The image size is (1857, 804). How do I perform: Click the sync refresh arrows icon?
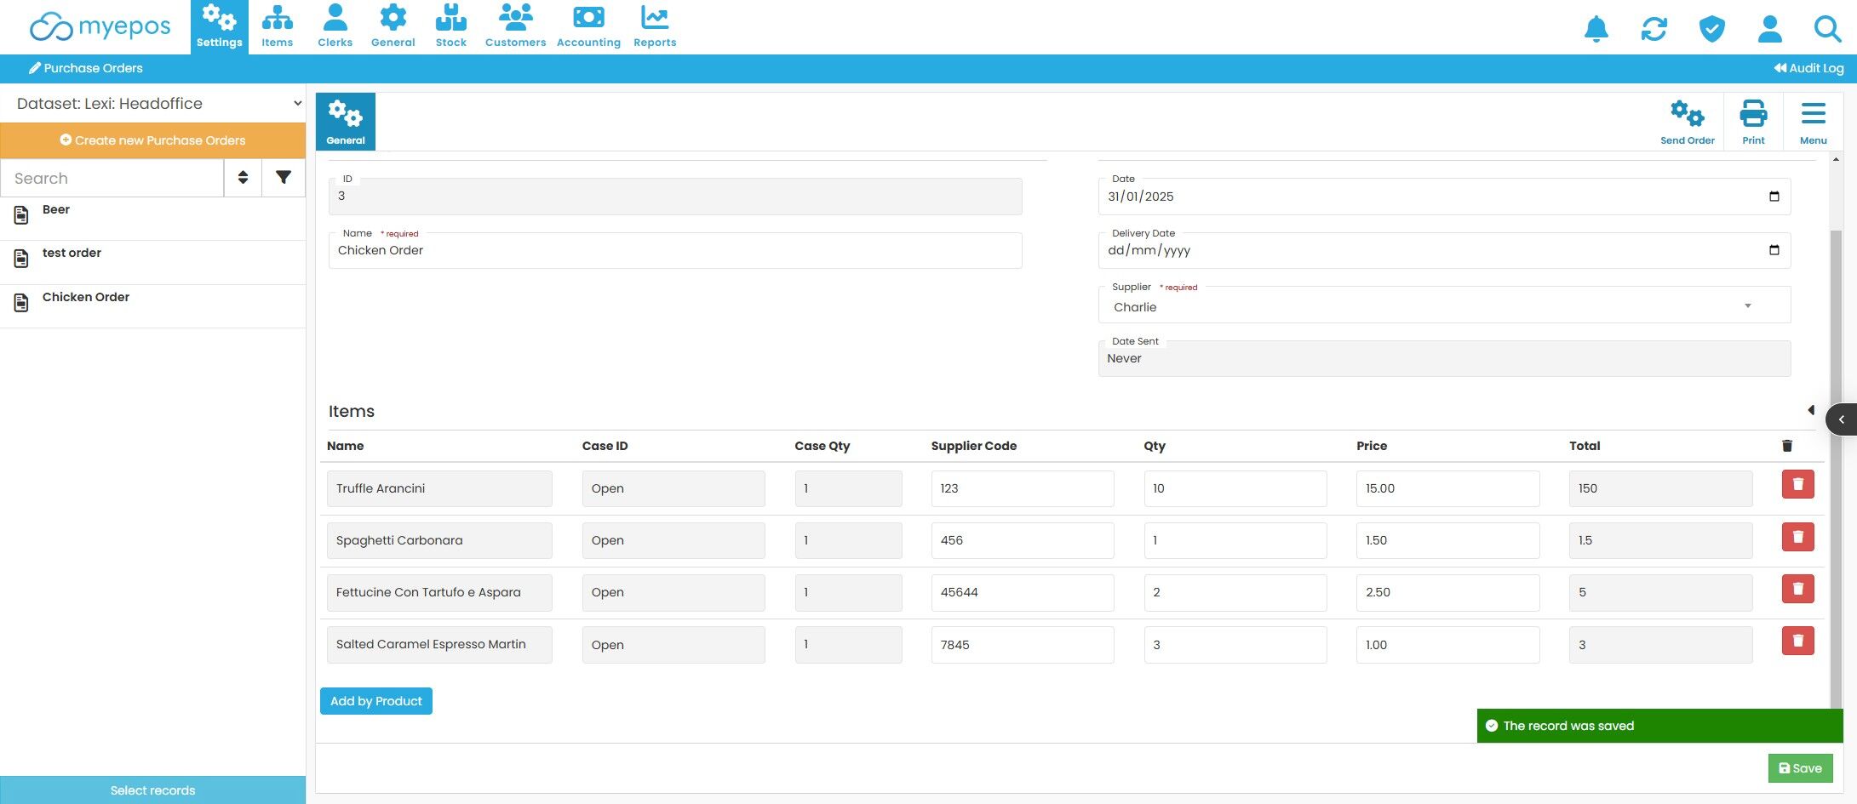point(1654,29)
